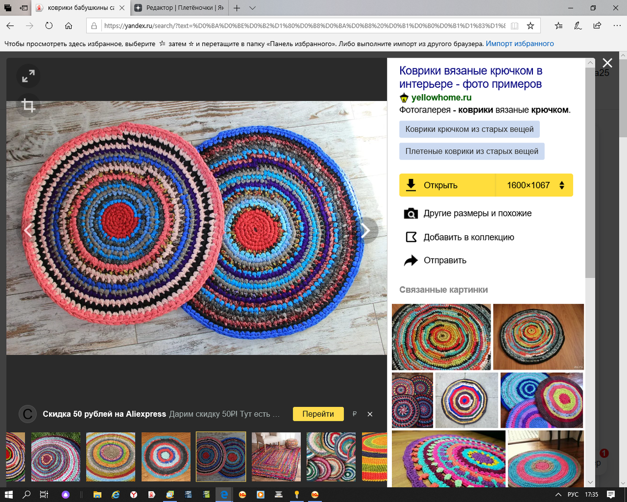
Task: Click the Перейти button in Aliexpress ad
Action: coord(318,414)
